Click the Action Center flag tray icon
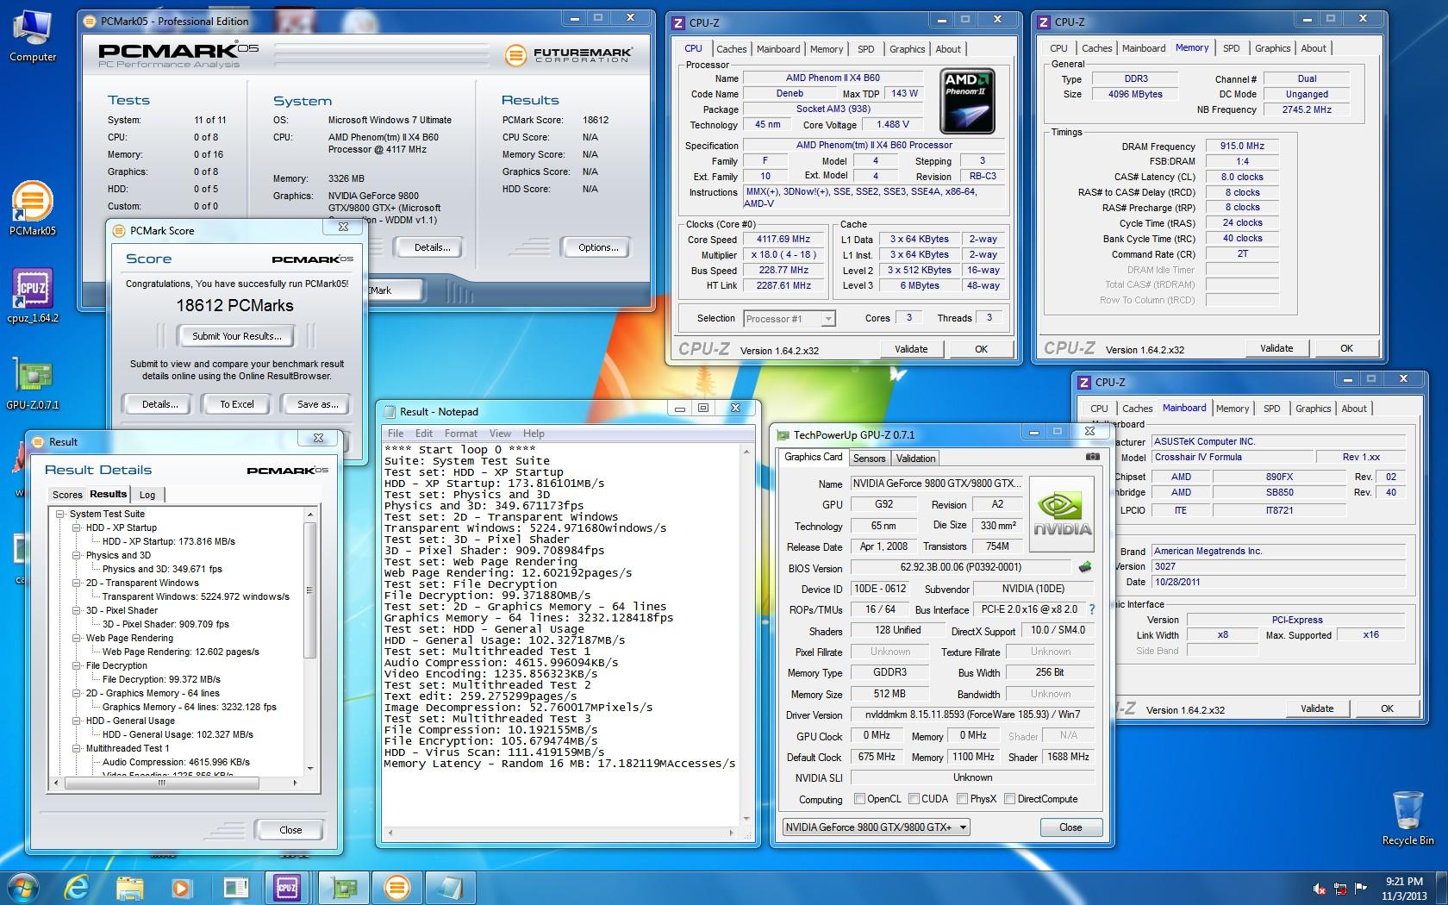Viewport: 1448px width, 905px height. (x=1361, y=888)
